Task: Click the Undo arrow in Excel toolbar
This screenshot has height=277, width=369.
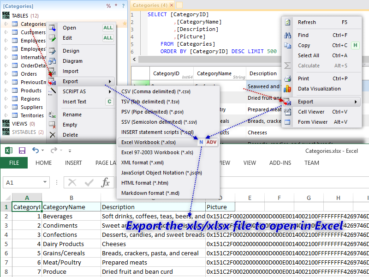Action: point(36,150)
